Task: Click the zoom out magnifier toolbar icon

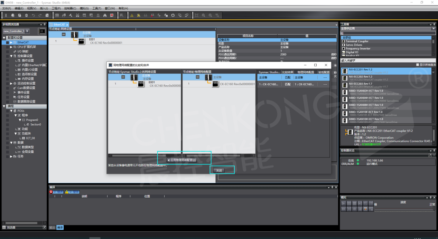Action: pos(210,15)
